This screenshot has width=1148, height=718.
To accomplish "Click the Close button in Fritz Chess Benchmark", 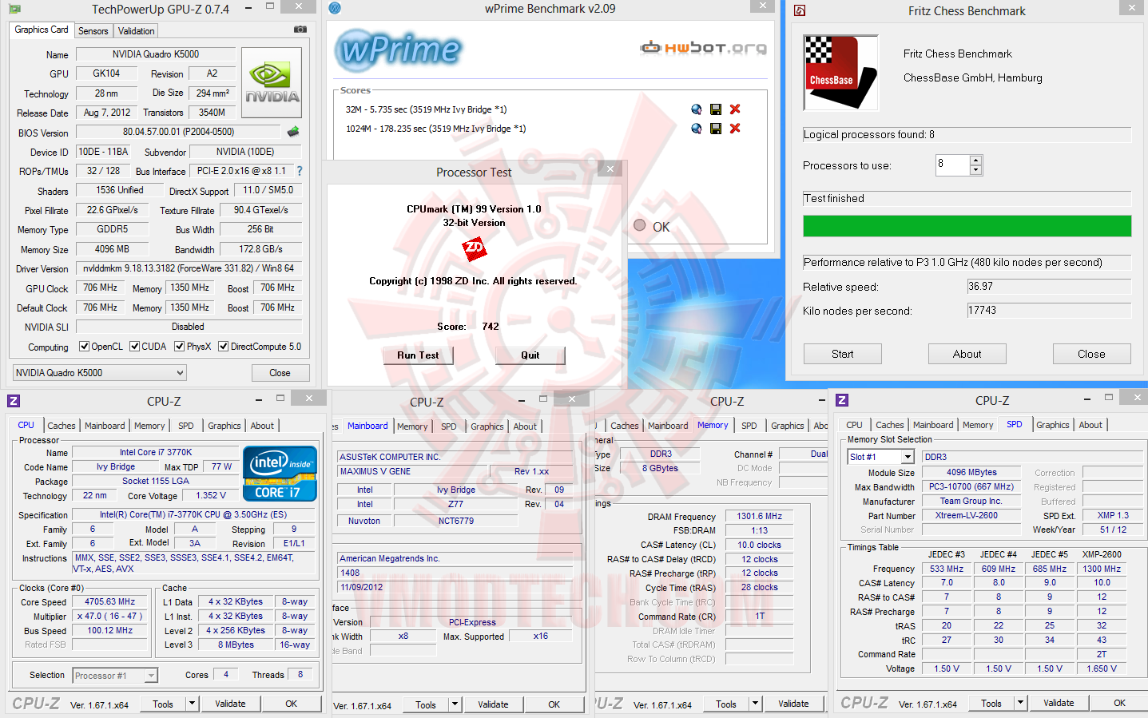I will [x=1092, y=354].
